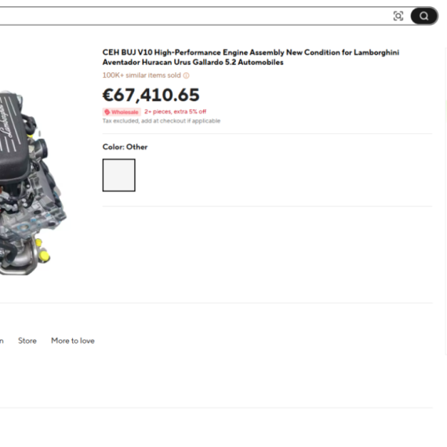447x447 pixels.
Task: Click the Lamborghini script on engine cover
Action: pyautogui.click(x=6, y=122)
